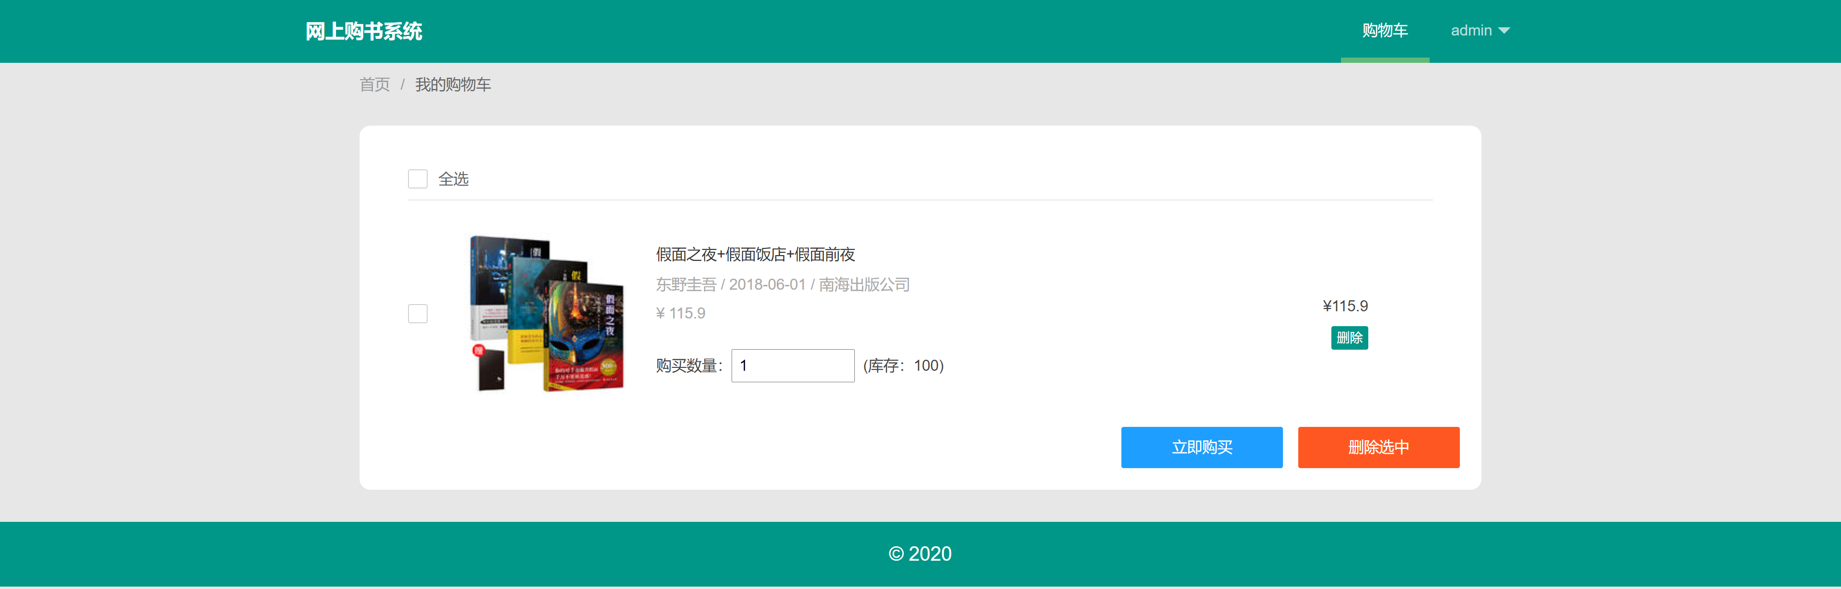1841x589 pixels.
Task: Click the 网上购书系统 site logo
Action: tap(364, 32)
